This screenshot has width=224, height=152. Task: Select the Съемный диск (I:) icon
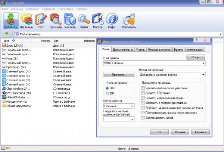point(4,75)
